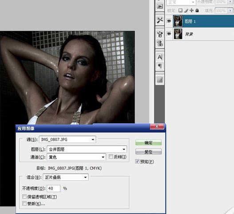Open the Paragraph panel pilcrow icon

[160, 66]
